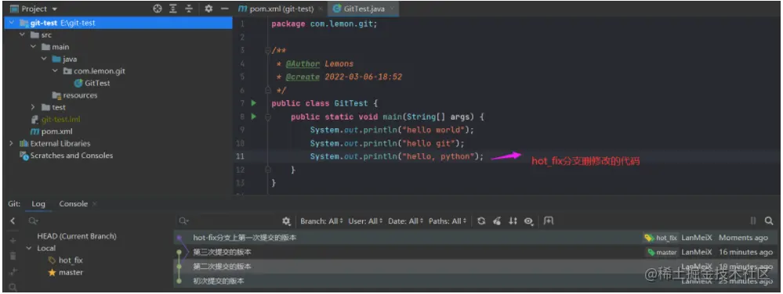Refresh the Git log
The height and width of the screenshot is (294, 783).
481,220
